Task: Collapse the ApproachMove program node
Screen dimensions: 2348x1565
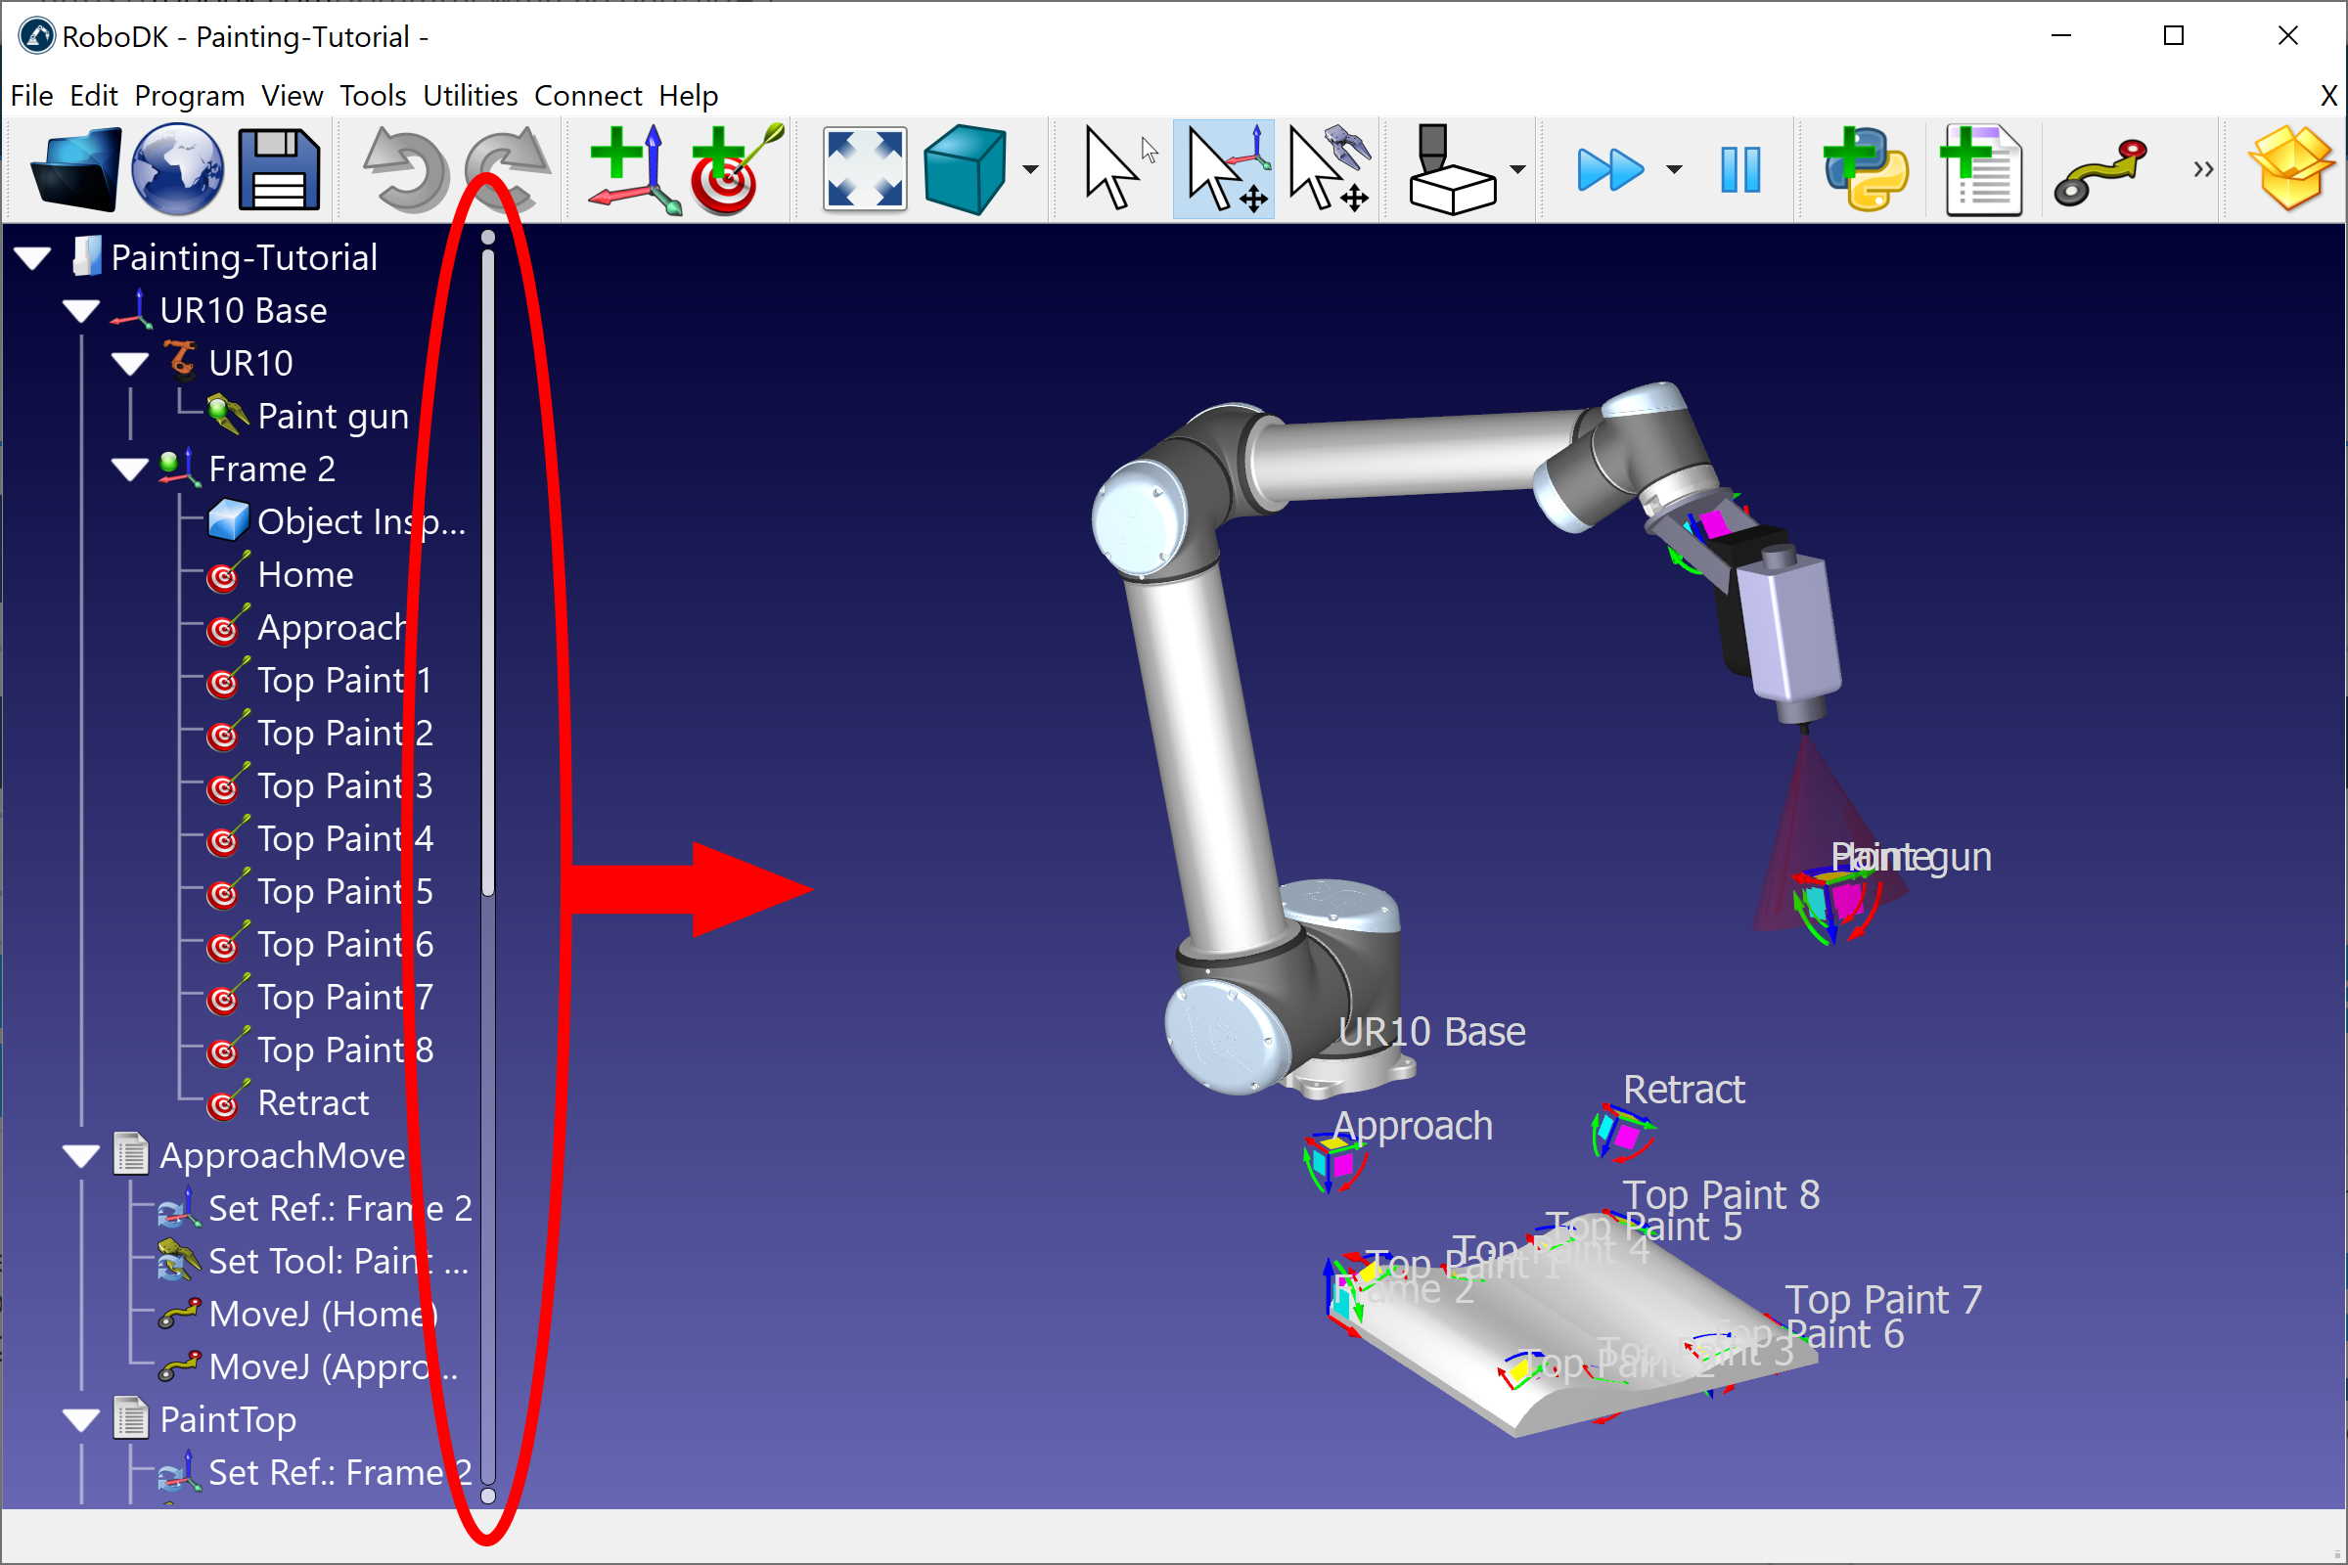Action: [81, 1156]
